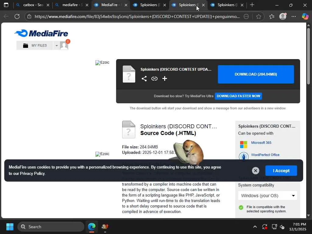Viewport: 312px width, 234px height.
Task: Click the display tray icon
Action: 275,227
